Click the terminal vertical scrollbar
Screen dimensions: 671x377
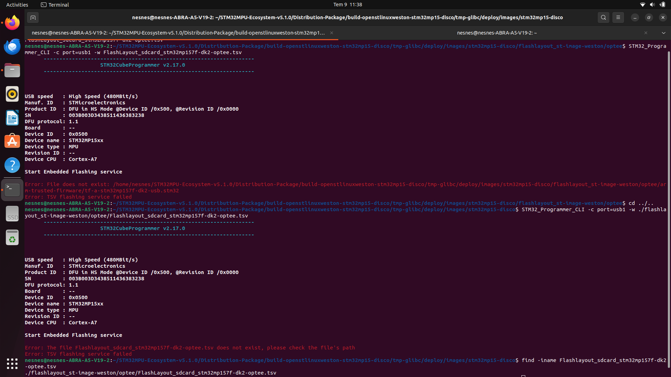tap(669, 209)
